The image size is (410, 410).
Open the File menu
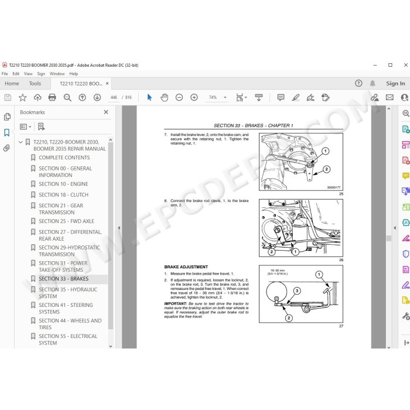coord(5,74)
